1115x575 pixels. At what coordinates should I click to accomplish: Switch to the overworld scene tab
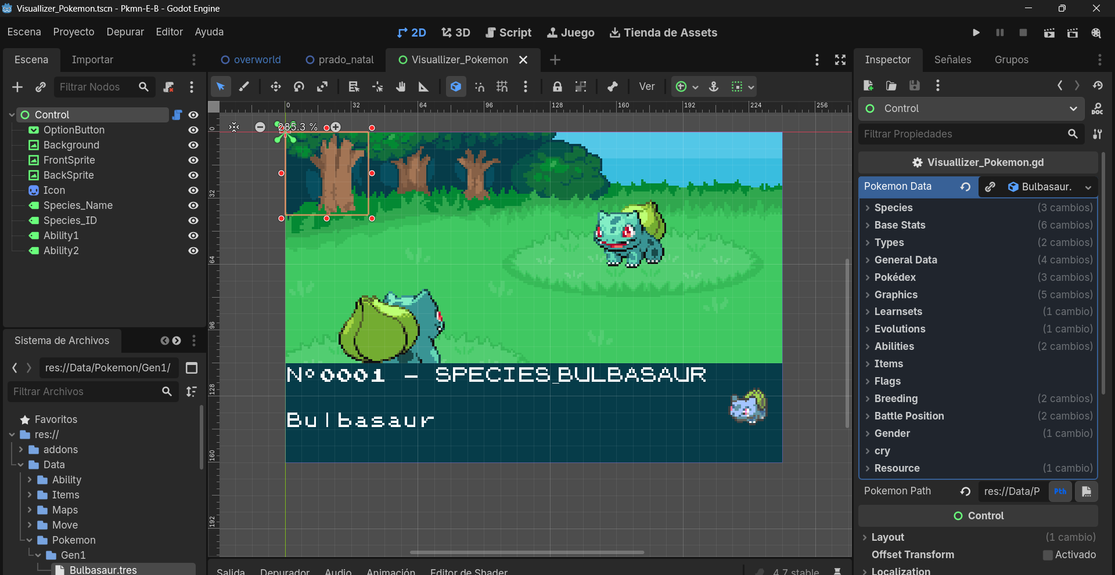tap(251, 60)
